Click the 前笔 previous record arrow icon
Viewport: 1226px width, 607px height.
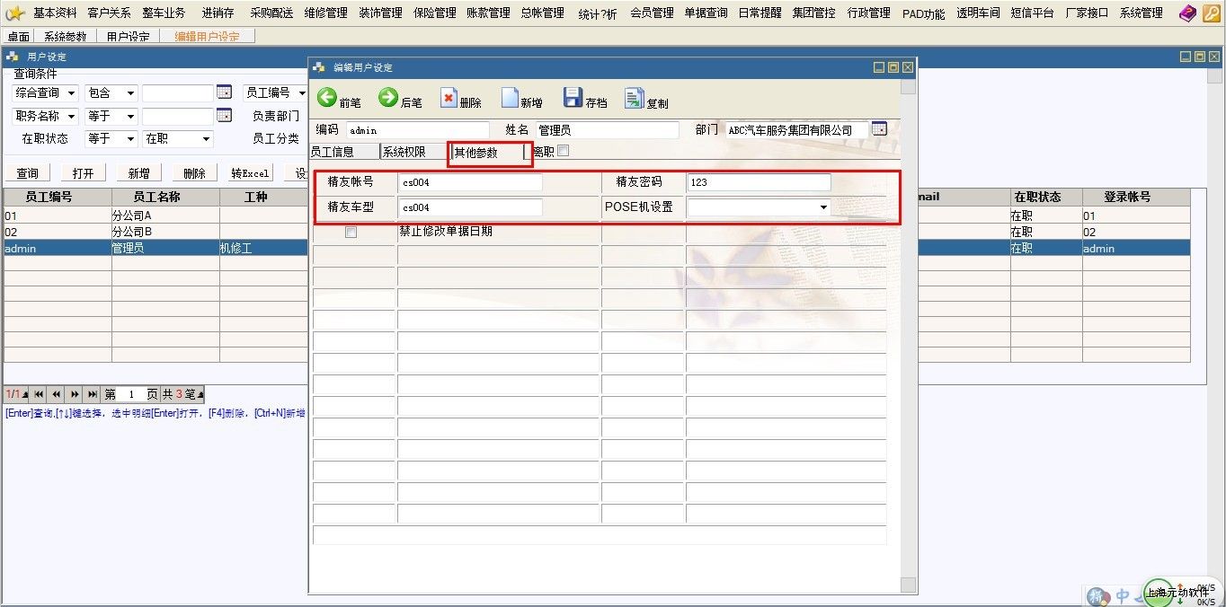tap(327, 98)
